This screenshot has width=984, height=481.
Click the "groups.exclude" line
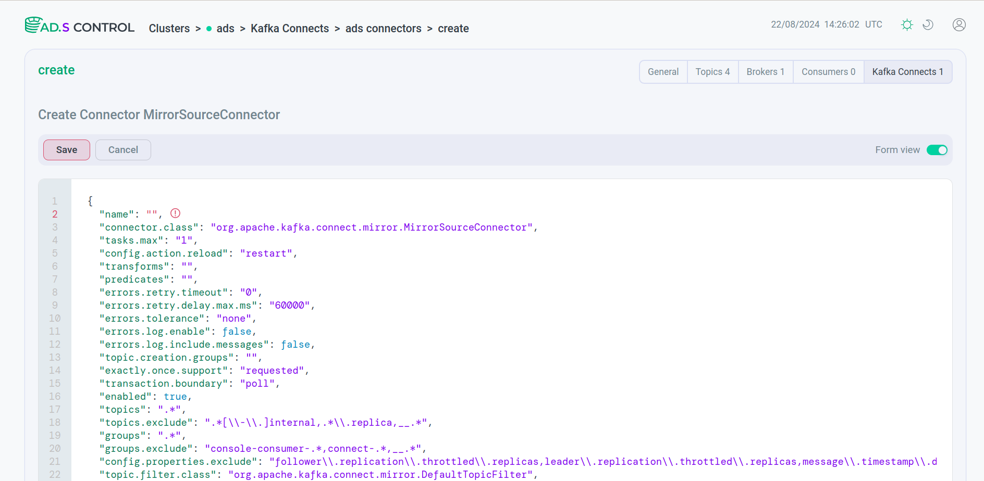[x=263, y=448]
